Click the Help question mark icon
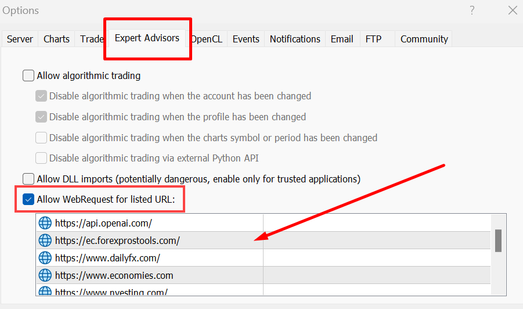 click(x=472, y=10)
